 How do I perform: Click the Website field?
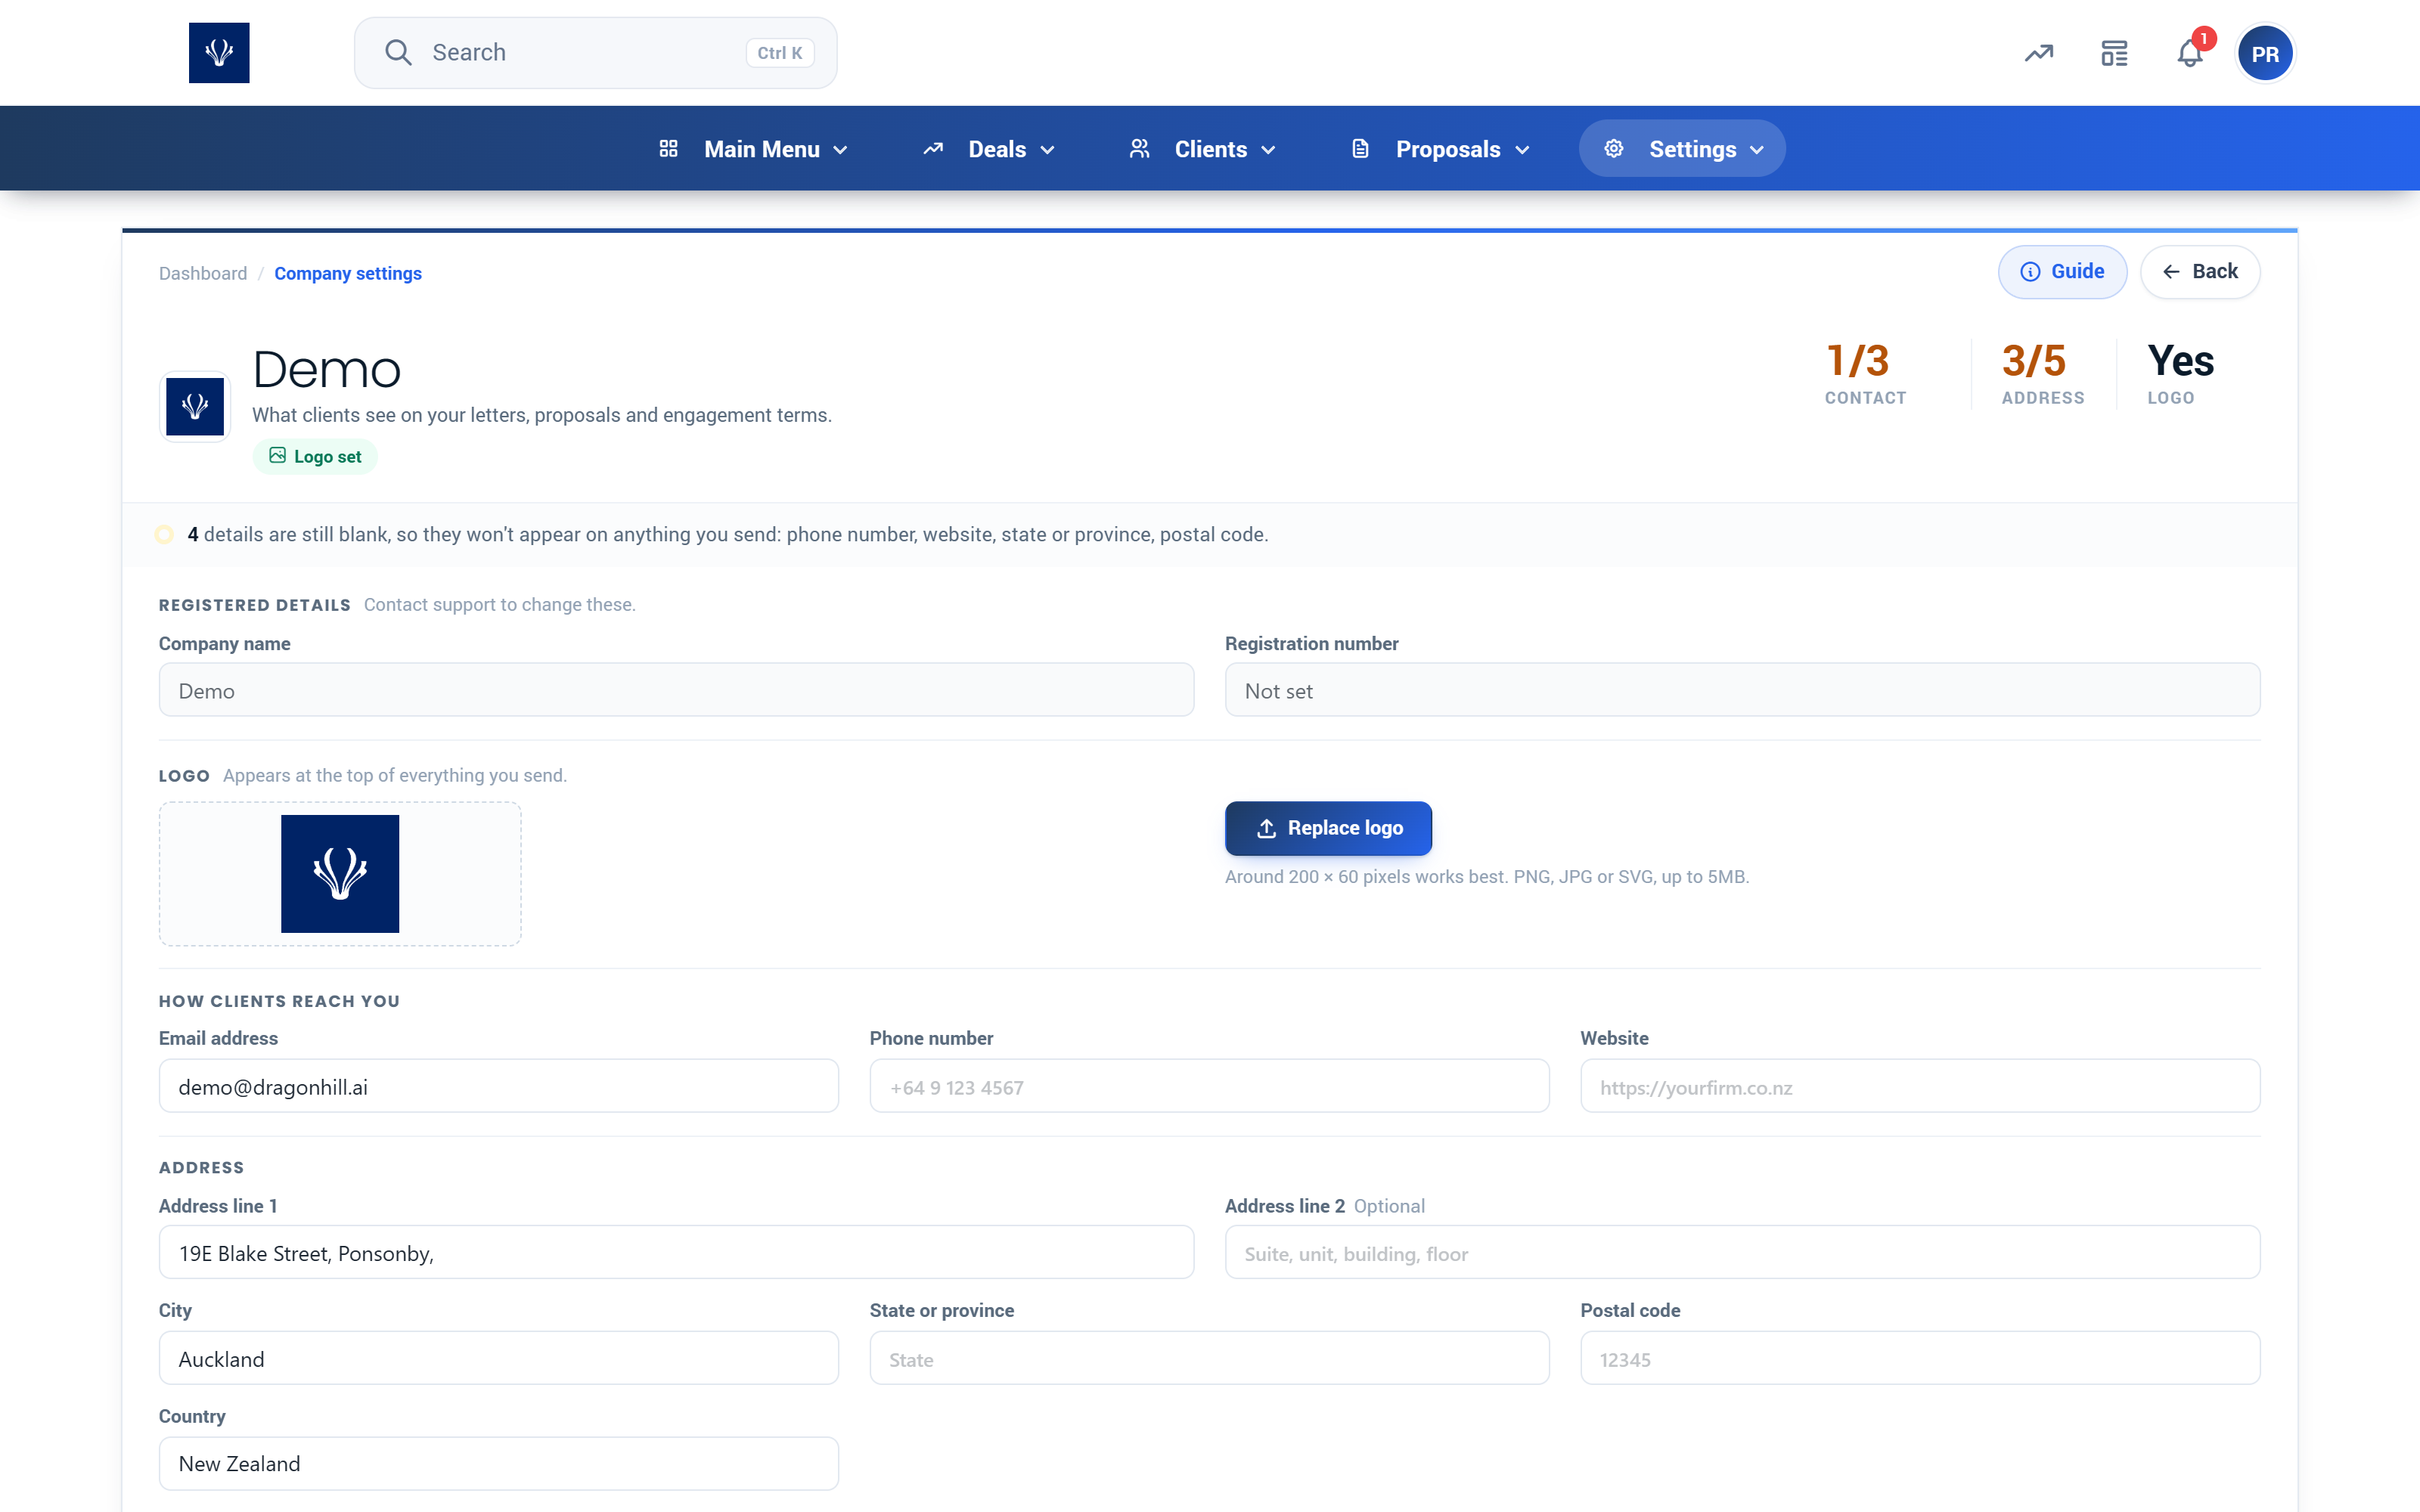[1920, 1086]
